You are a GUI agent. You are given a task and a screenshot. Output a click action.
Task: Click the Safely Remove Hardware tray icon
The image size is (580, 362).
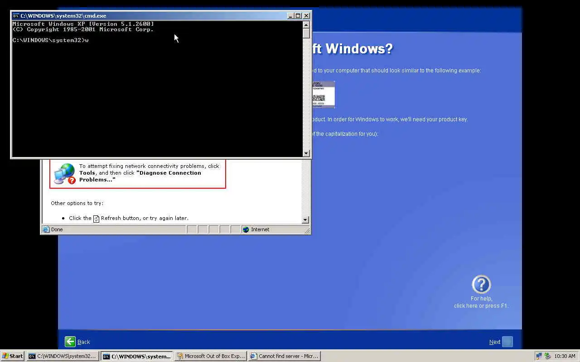tap(547, 356)
